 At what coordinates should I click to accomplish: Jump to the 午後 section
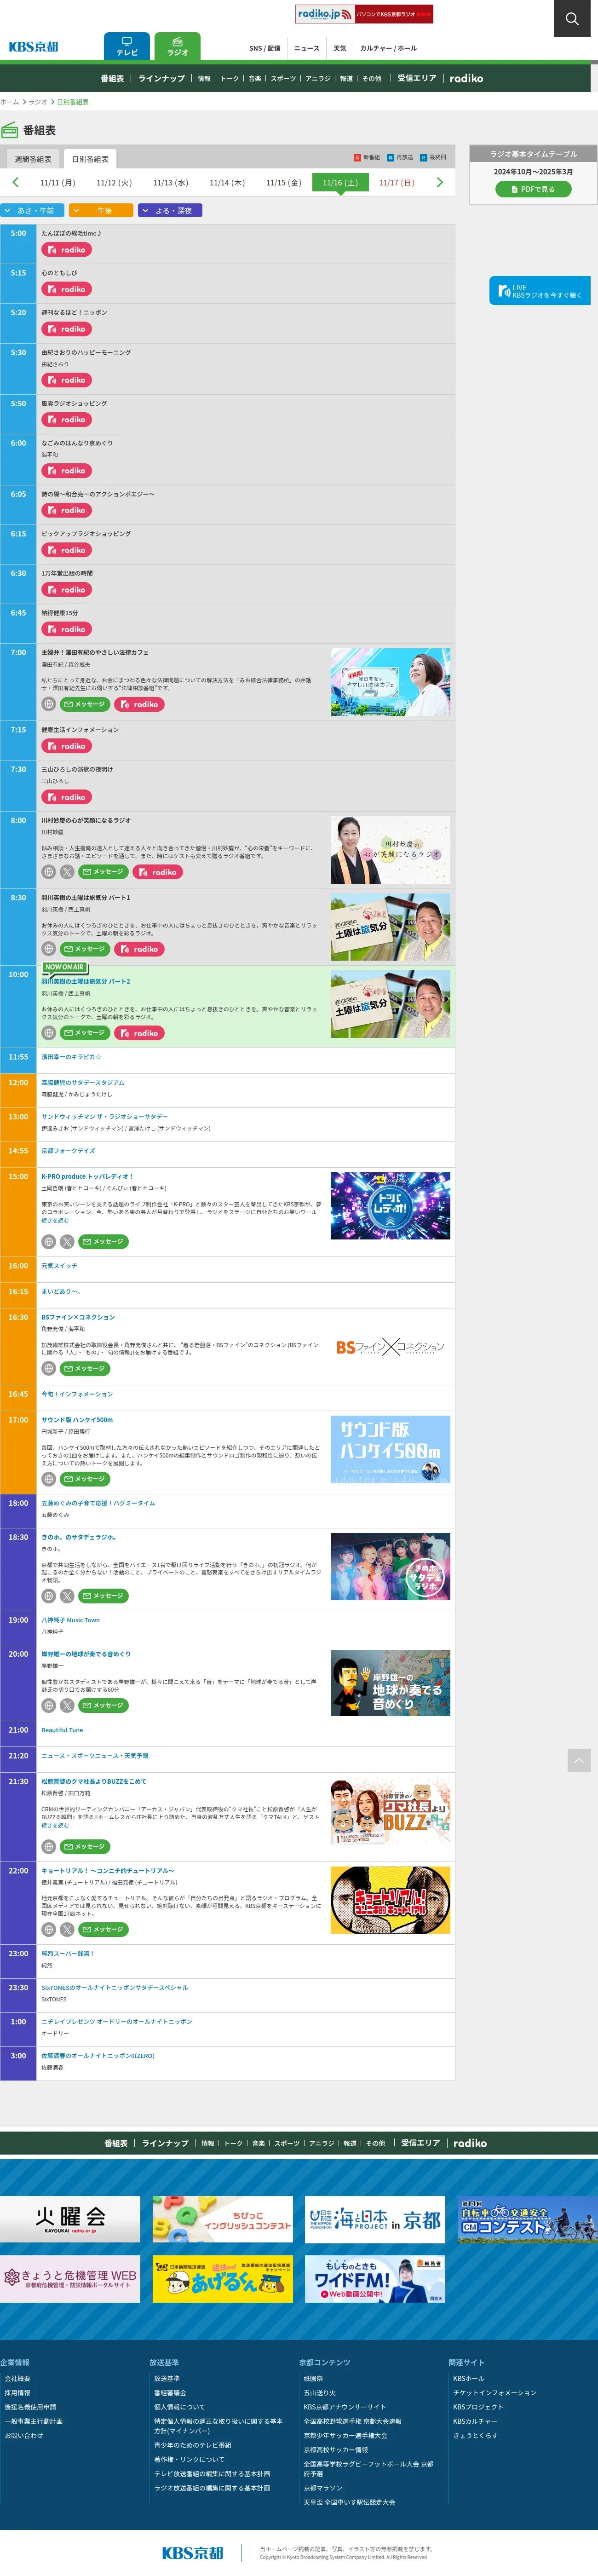(x=101, y=210)
